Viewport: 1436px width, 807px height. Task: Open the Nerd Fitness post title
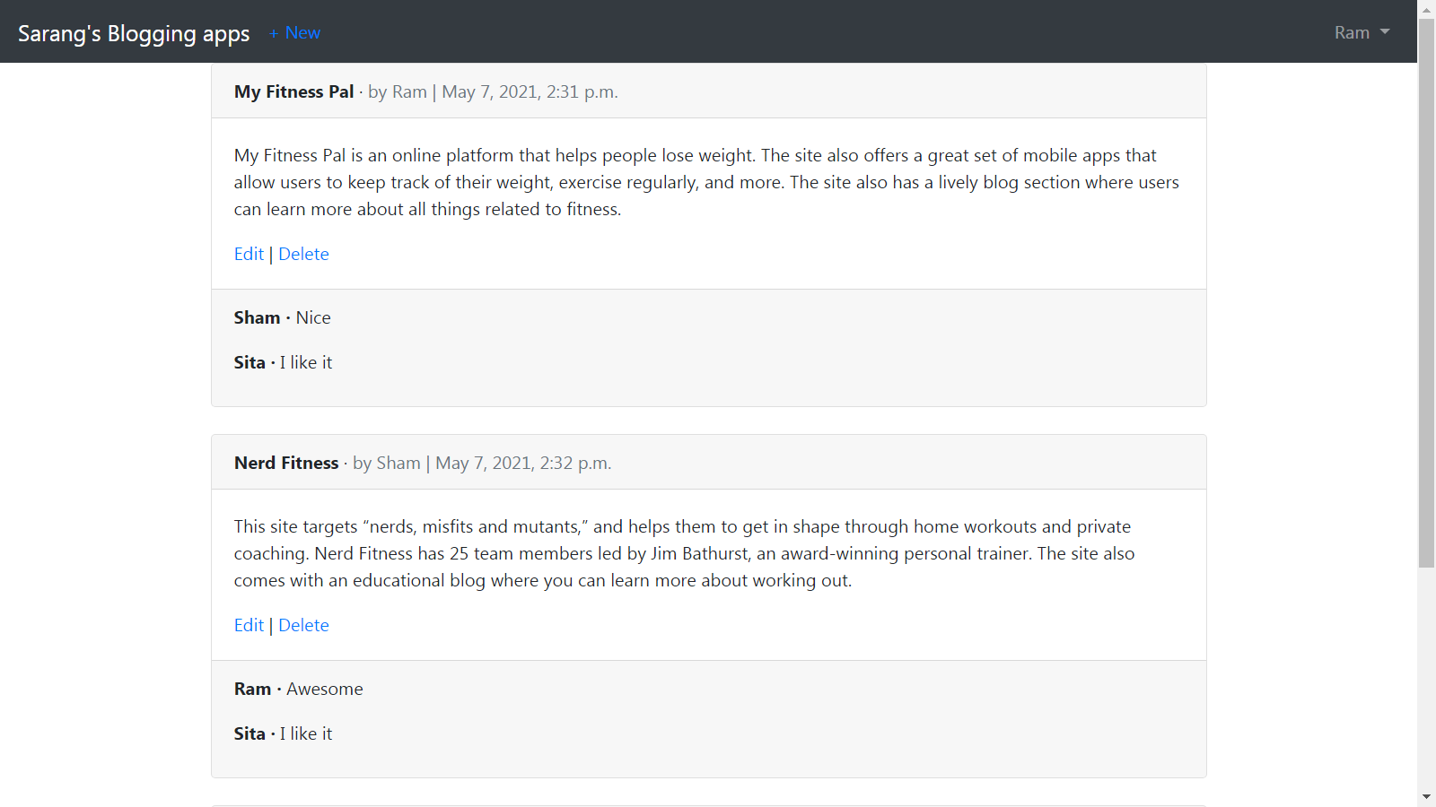(286, 463)
